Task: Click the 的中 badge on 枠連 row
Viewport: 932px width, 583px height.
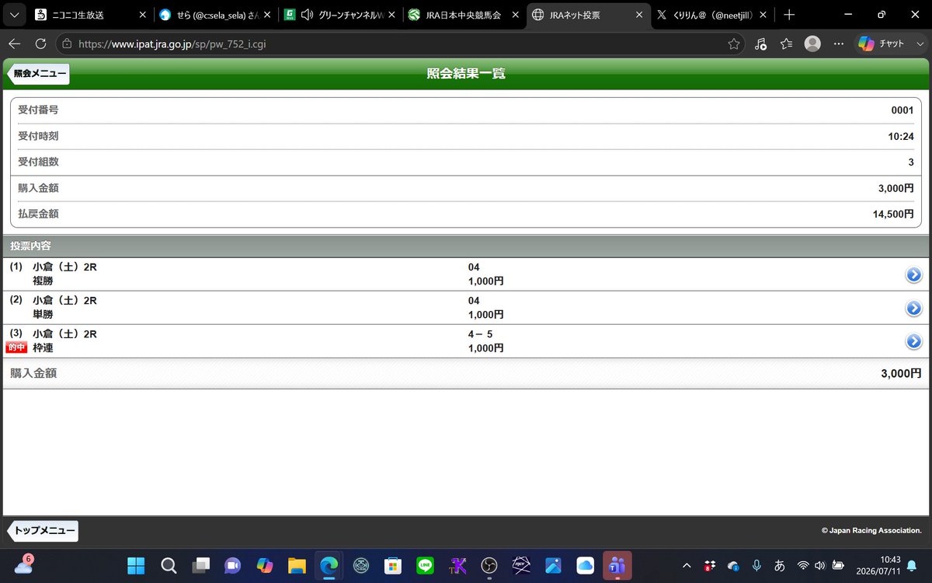Action: (x=16, y=347)
